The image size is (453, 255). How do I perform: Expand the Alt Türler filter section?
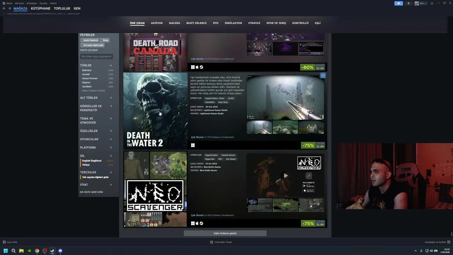[96, 98]
